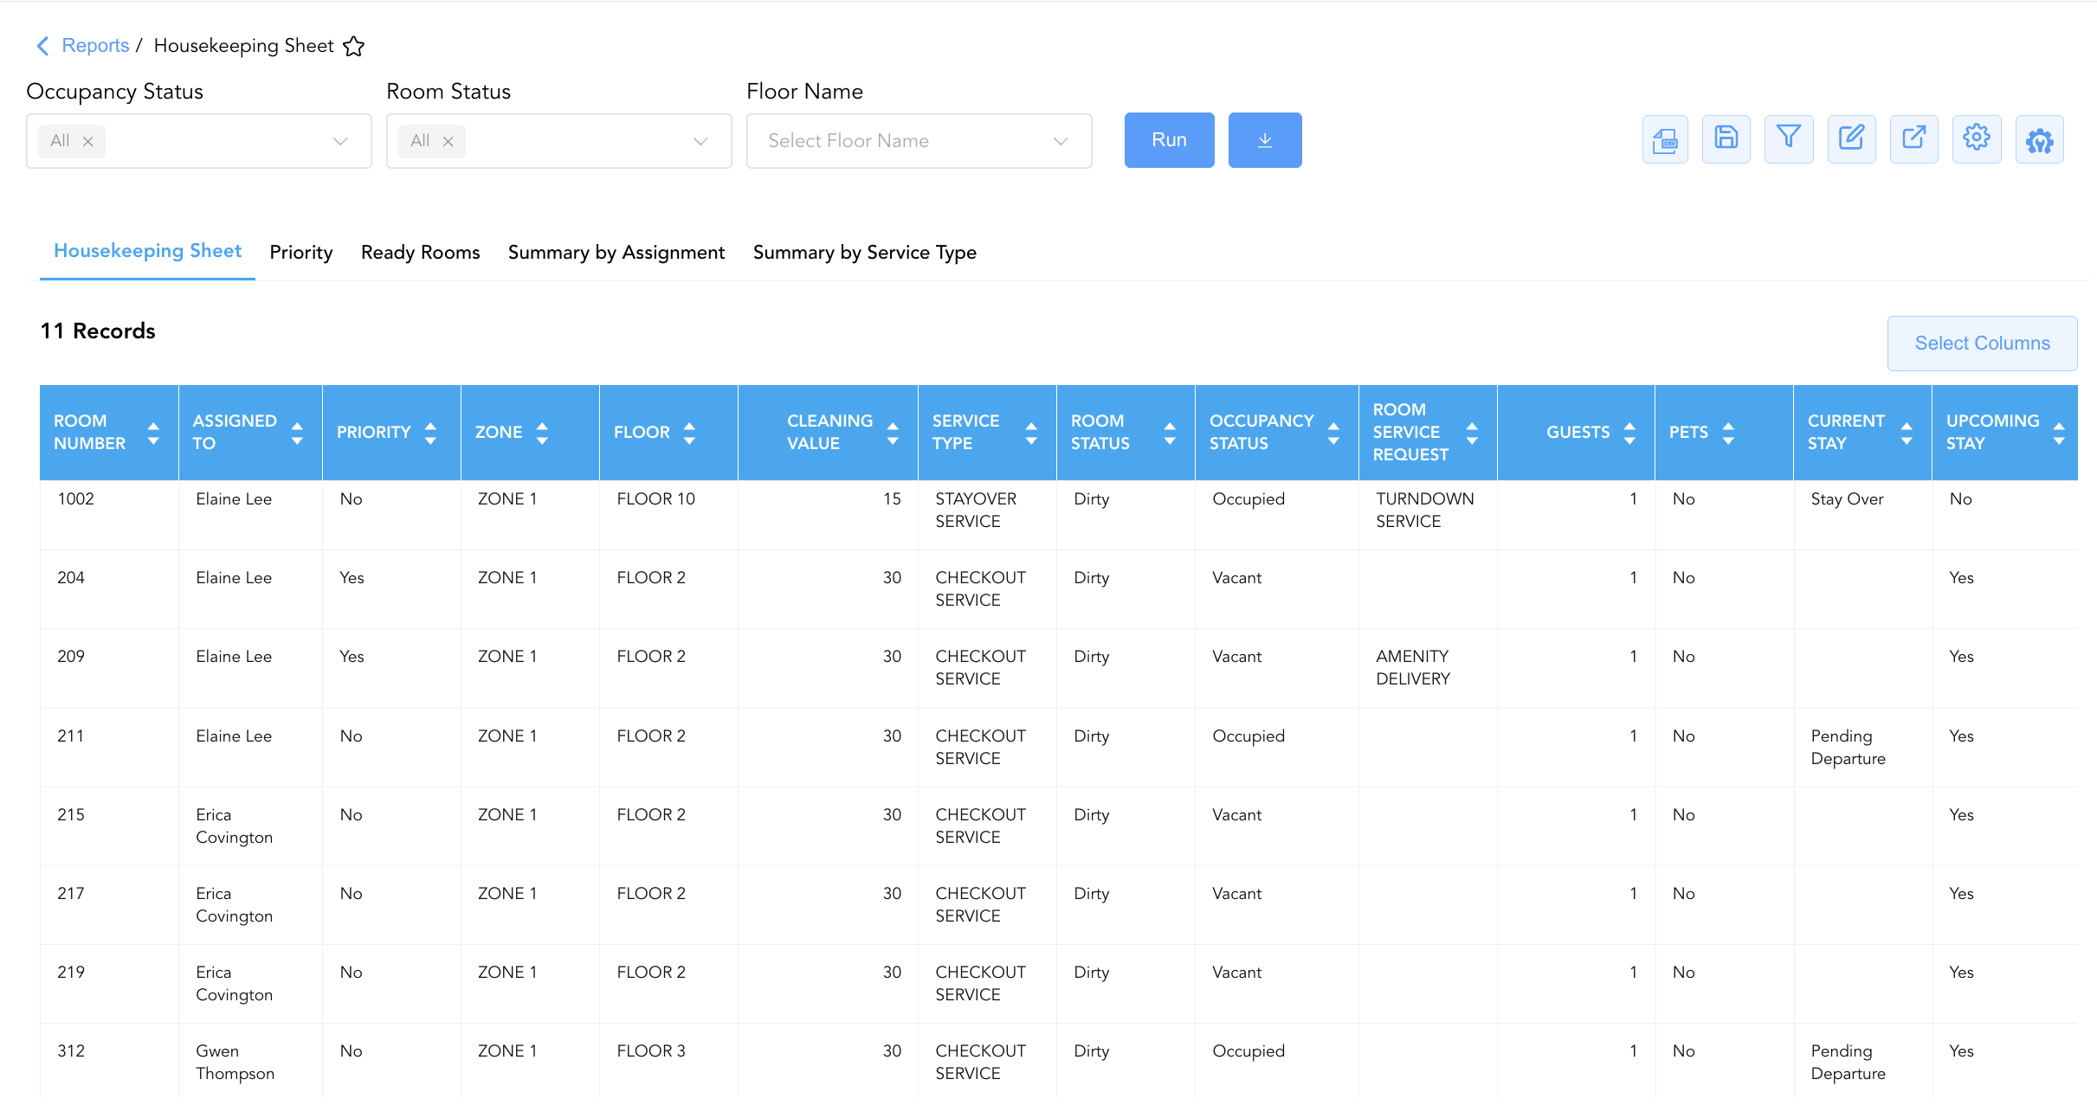Image resolution: width=2097 pixels, height=1118 pixels.
Task: Remove 'All' tag from Occupancy Status
Action: [x=87, y=141]
